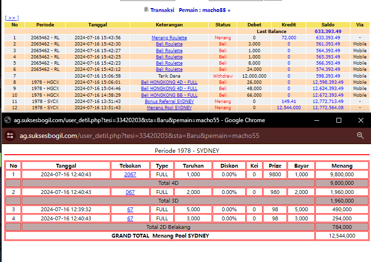The width and height of the screenshot is (371, 262).
Task: Click date 2024-07-16 15:43:56 in transactions
Action: pos(97,38)
